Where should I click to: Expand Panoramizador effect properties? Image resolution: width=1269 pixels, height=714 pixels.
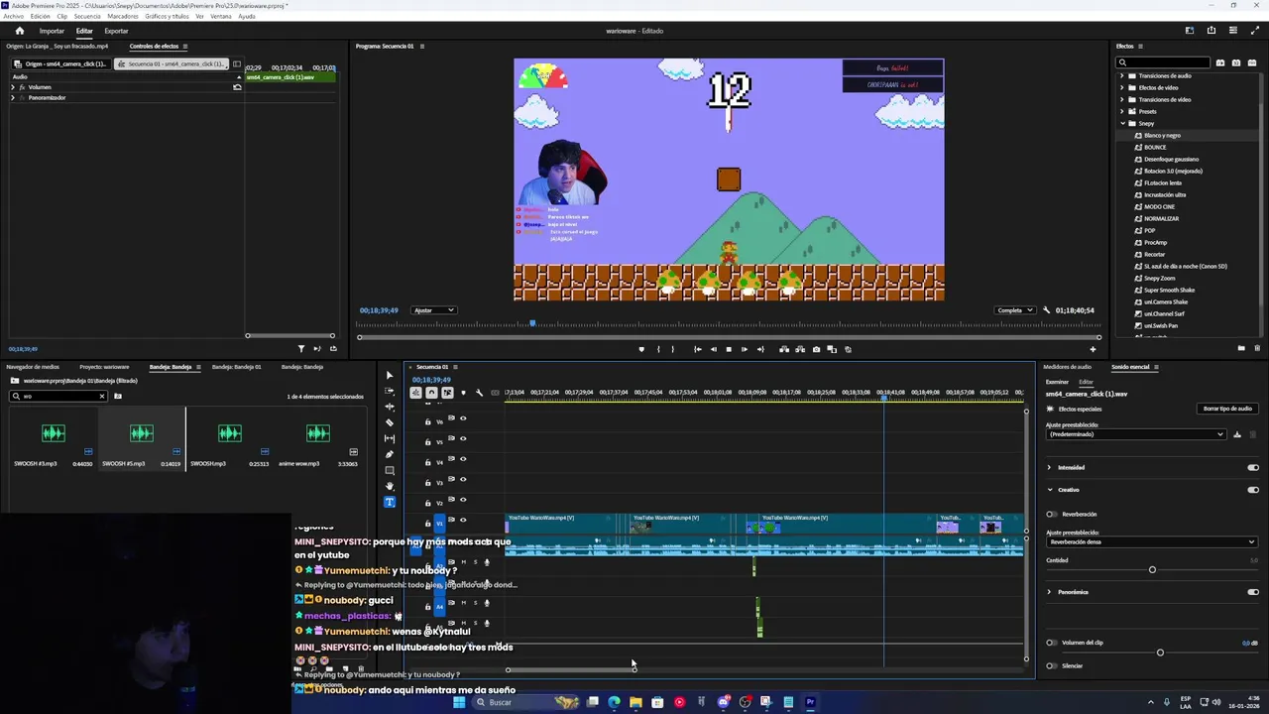13,97
